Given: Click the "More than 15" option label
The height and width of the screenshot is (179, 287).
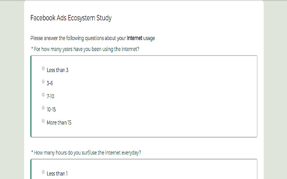Looking at the screenshot, I should 59,123.
